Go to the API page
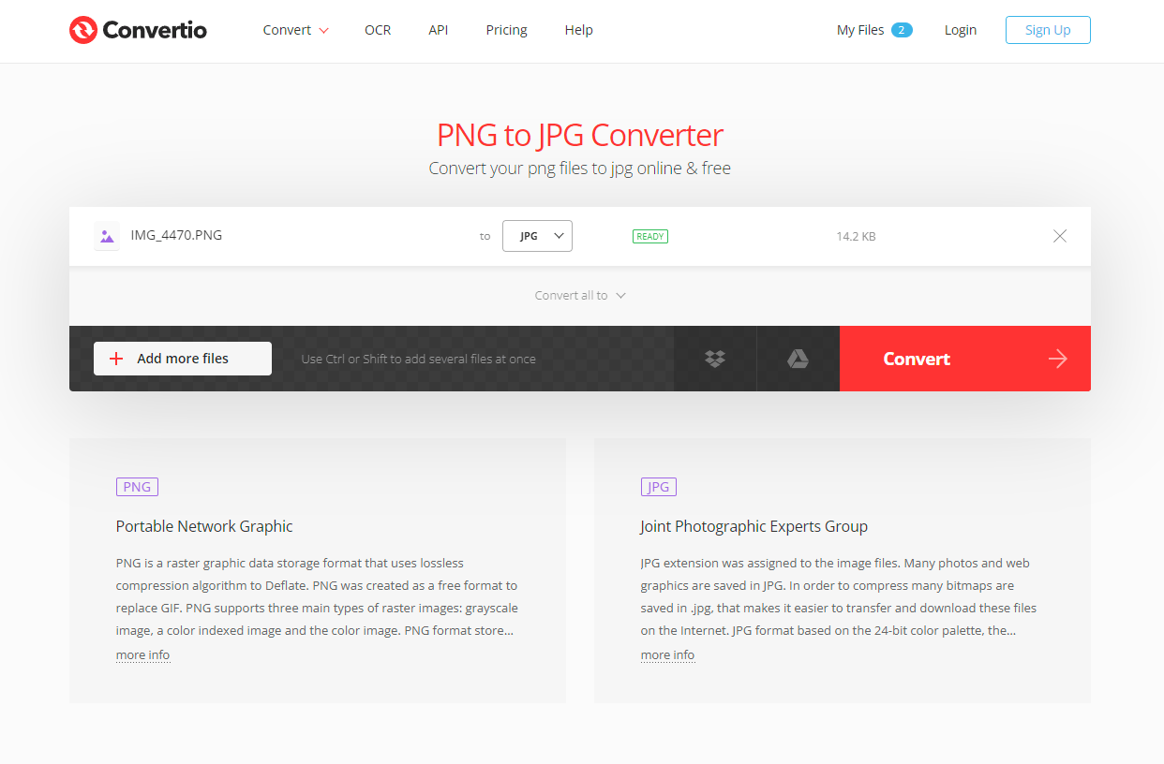Viewport: 1164px width, 764px height. point(439,30)
